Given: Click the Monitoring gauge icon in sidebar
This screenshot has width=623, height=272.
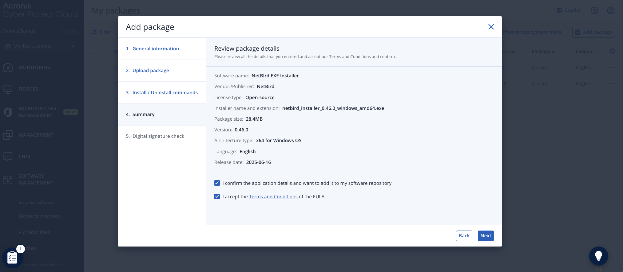Looking at the screenshot, I should (8, 68).
